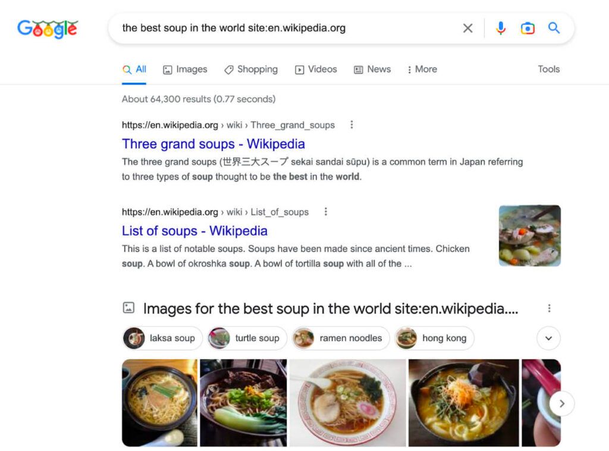Open the More search categories menu
The height and width of the screenshot is (451, 609).
click(422, 69)
